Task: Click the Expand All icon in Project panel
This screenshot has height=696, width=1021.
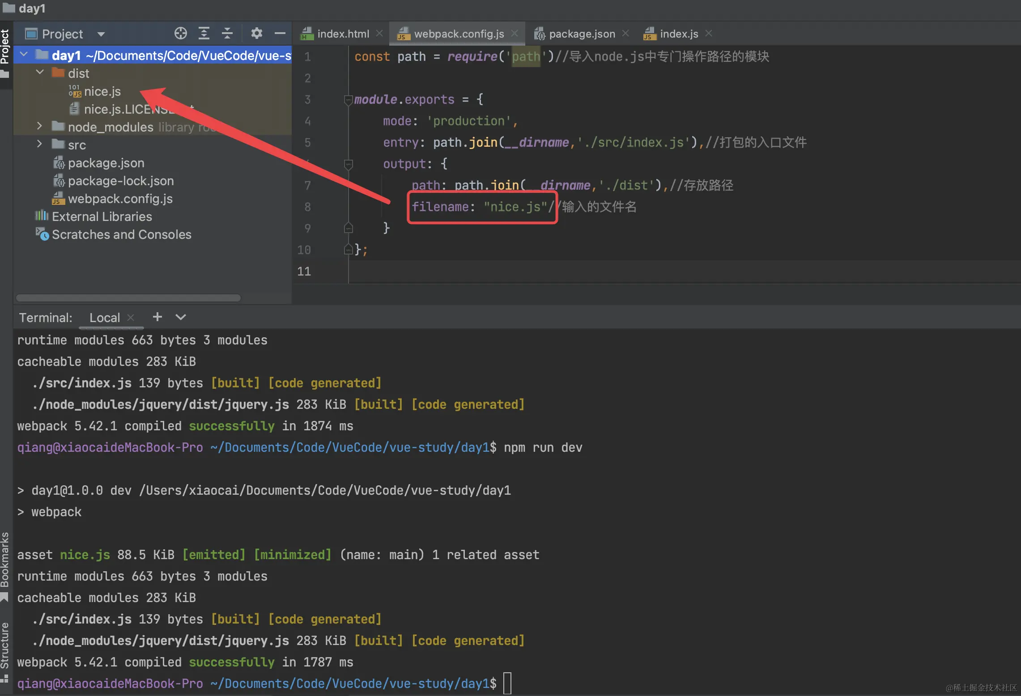Action: [204, 34]
